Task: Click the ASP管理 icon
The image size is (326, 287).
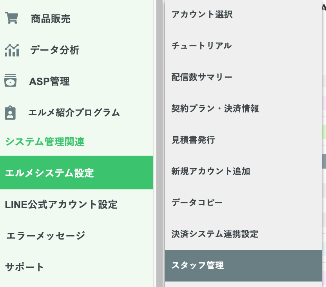Action: [x=11, y=82]
